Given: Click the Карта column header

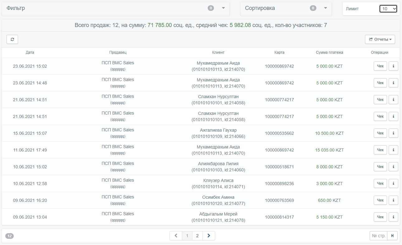Looking at the screenshot, I should [x=279, y=52].
